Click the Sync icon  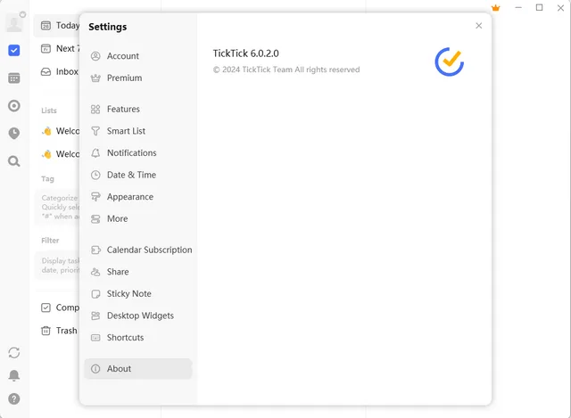point(14,353)
